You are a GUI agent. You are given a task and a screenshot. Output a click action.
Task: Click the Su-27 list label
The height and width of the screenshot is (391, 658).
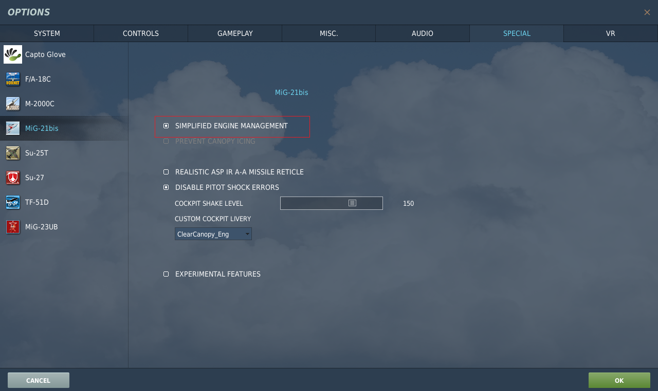point(34,178)
